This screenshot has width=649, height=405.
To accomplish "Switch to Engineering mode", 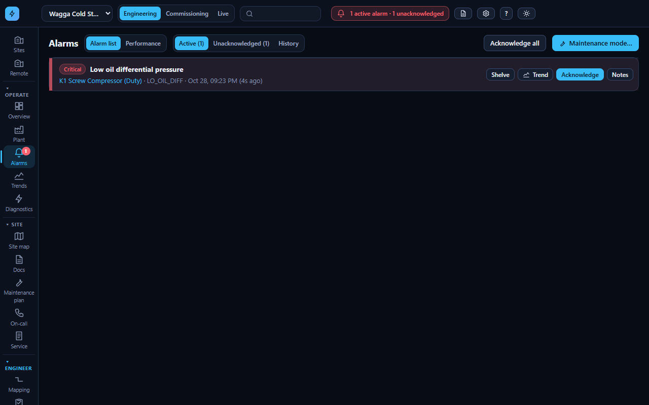I will click(x=140, y=14).
